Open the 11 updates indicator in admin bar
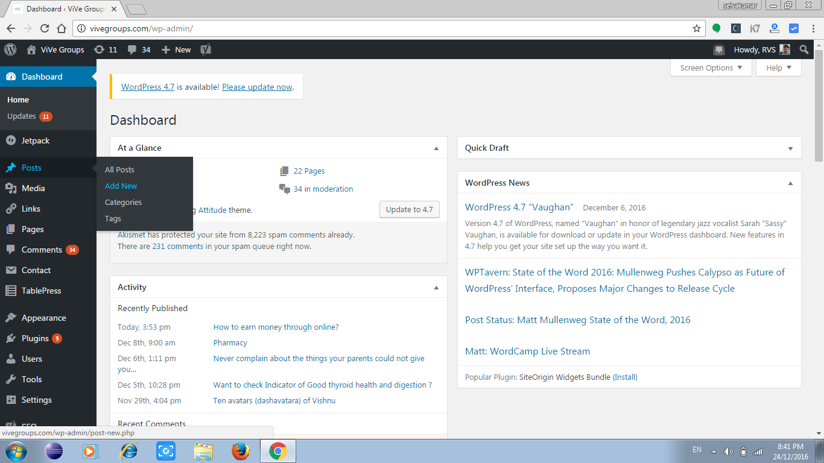Viewport: 824px width, 463px height. [106, 49]
